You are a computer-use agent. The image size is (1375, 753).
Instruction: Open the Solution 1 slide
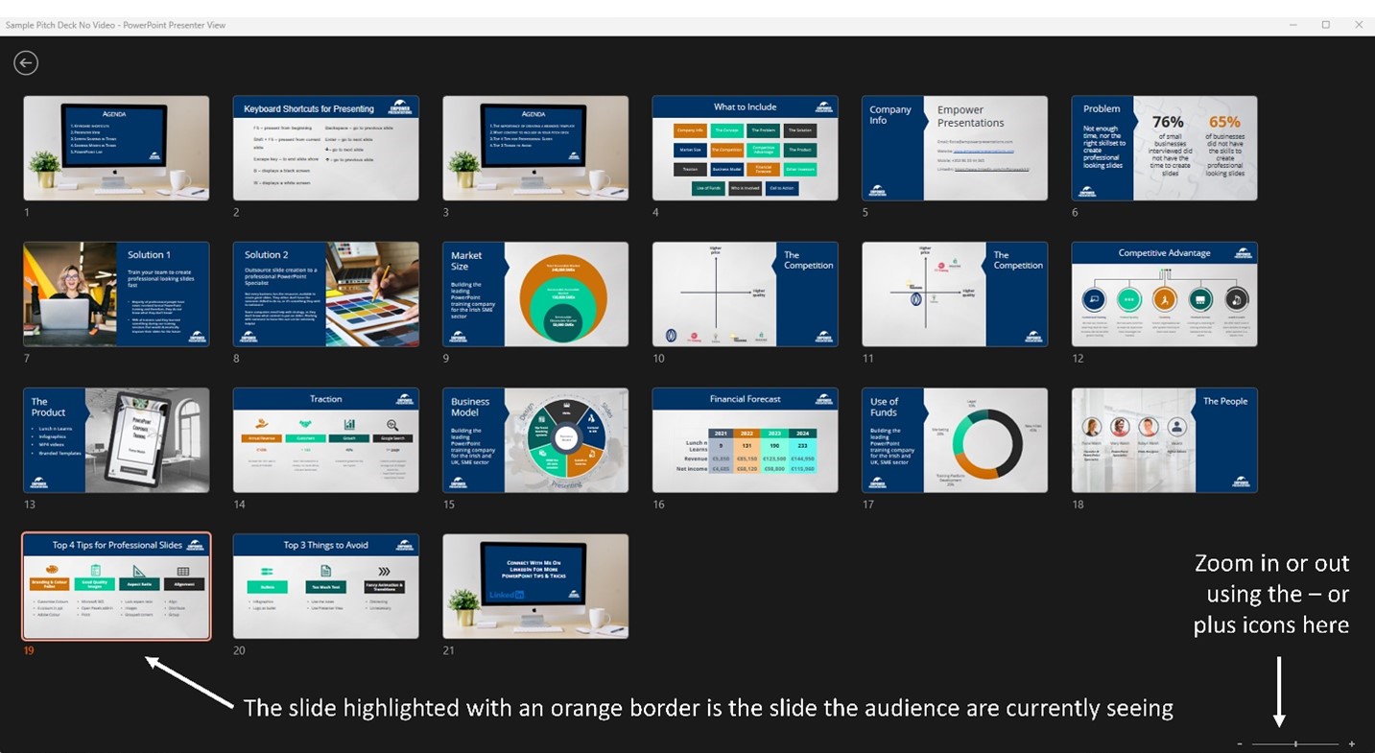click(x=116, y=293)
